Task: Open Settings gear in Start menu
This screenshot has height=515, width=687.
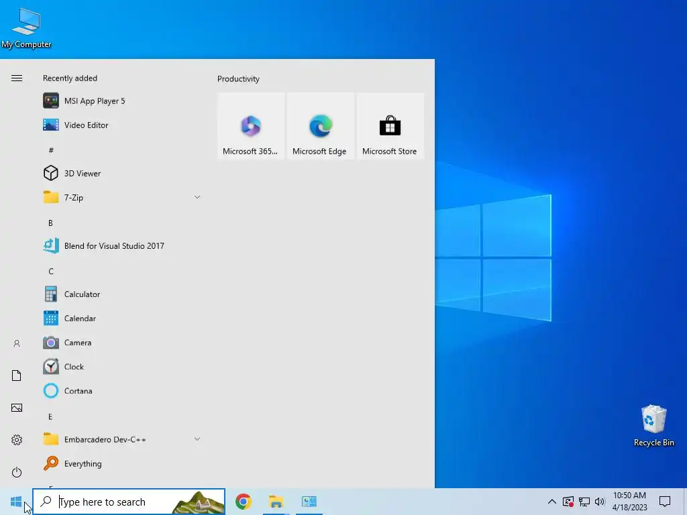Action: [x=17, y=440]
